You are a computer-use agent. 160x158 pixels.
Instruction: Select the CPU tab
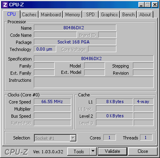pyautogui.click(x=11, y=14)
